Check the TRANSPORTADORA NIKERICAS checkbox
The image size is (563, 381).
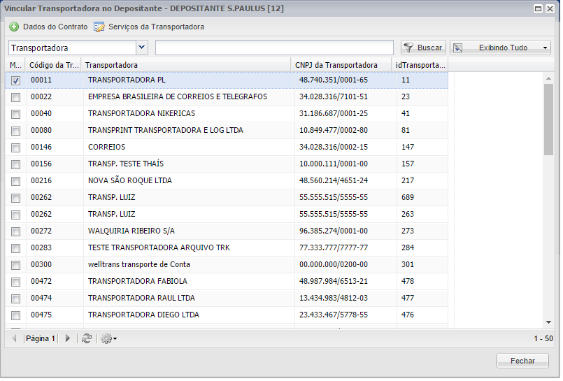15,114
